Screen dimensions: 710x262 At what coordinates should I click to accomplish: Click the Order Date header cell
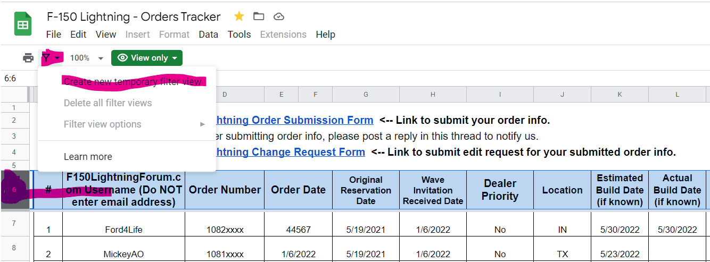298,190
